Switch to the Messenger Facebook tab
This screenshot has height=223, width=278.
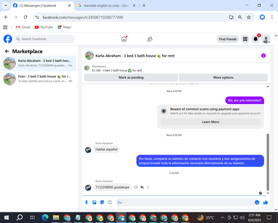[42, 6]
